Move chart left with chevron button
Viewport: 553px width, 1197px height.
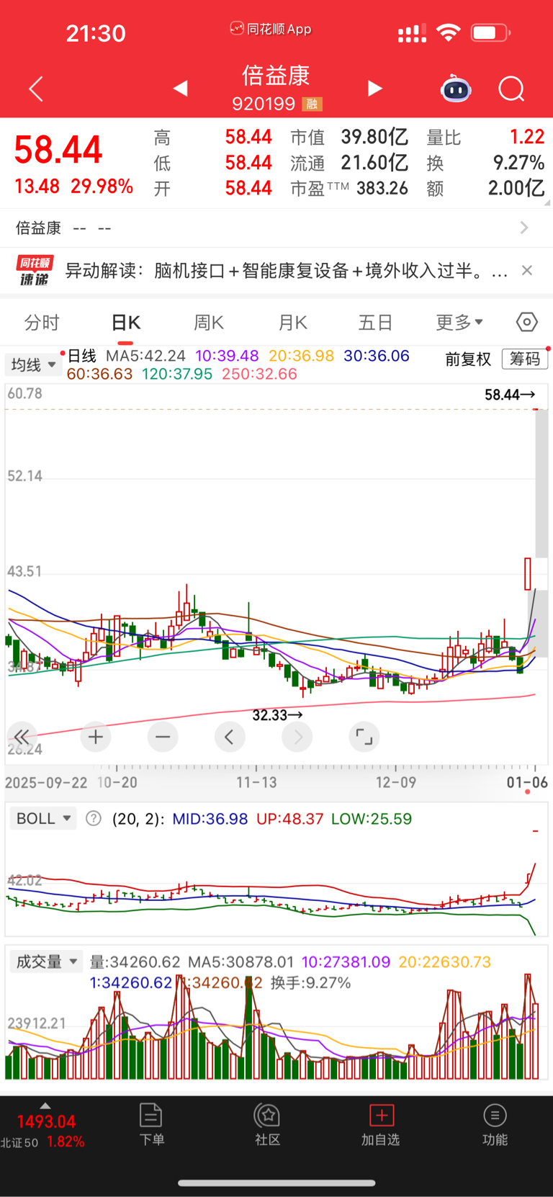tap(230, 737)
